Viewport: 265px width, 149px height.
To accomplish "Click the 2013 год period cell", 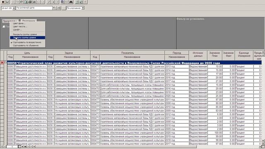I will coord(177,66).
